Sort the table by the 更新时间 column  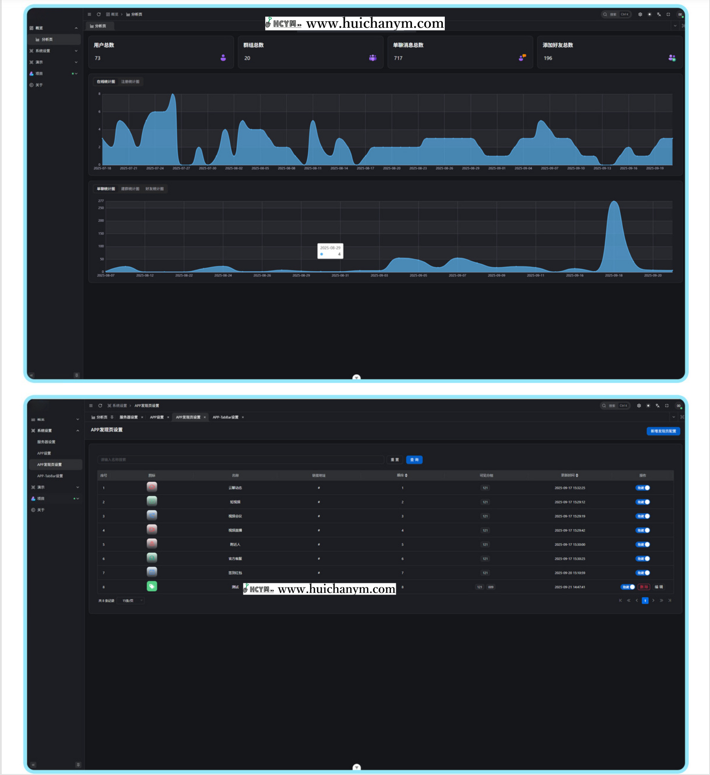click(570, 475)
